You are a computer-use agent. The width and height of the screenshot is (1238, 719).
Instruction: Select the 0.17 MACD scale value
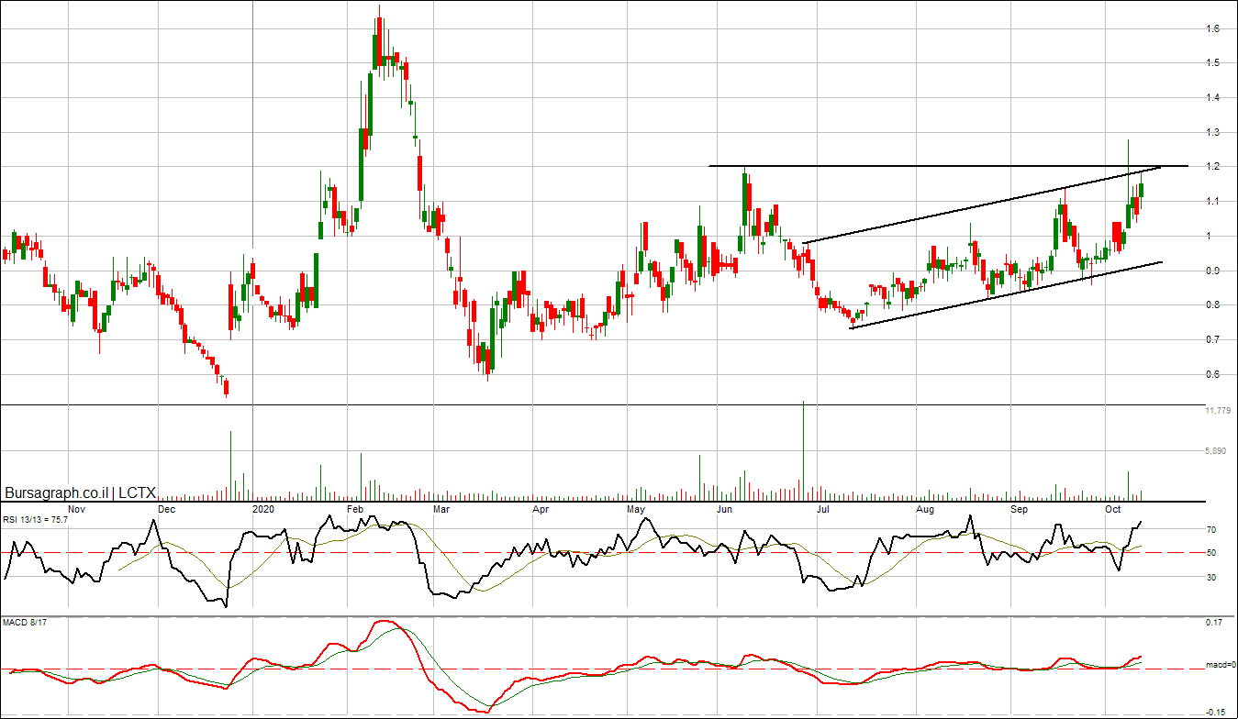click(x=1214, y=624)
